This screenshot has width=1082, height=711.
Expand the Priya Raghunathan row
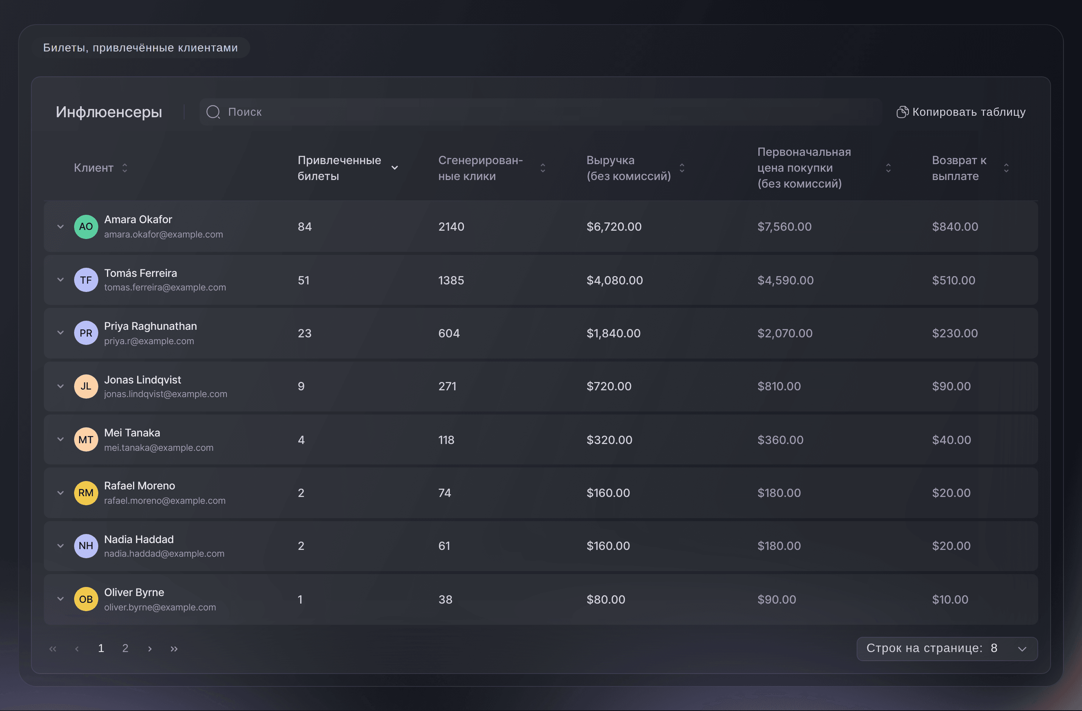click(60, 333)
